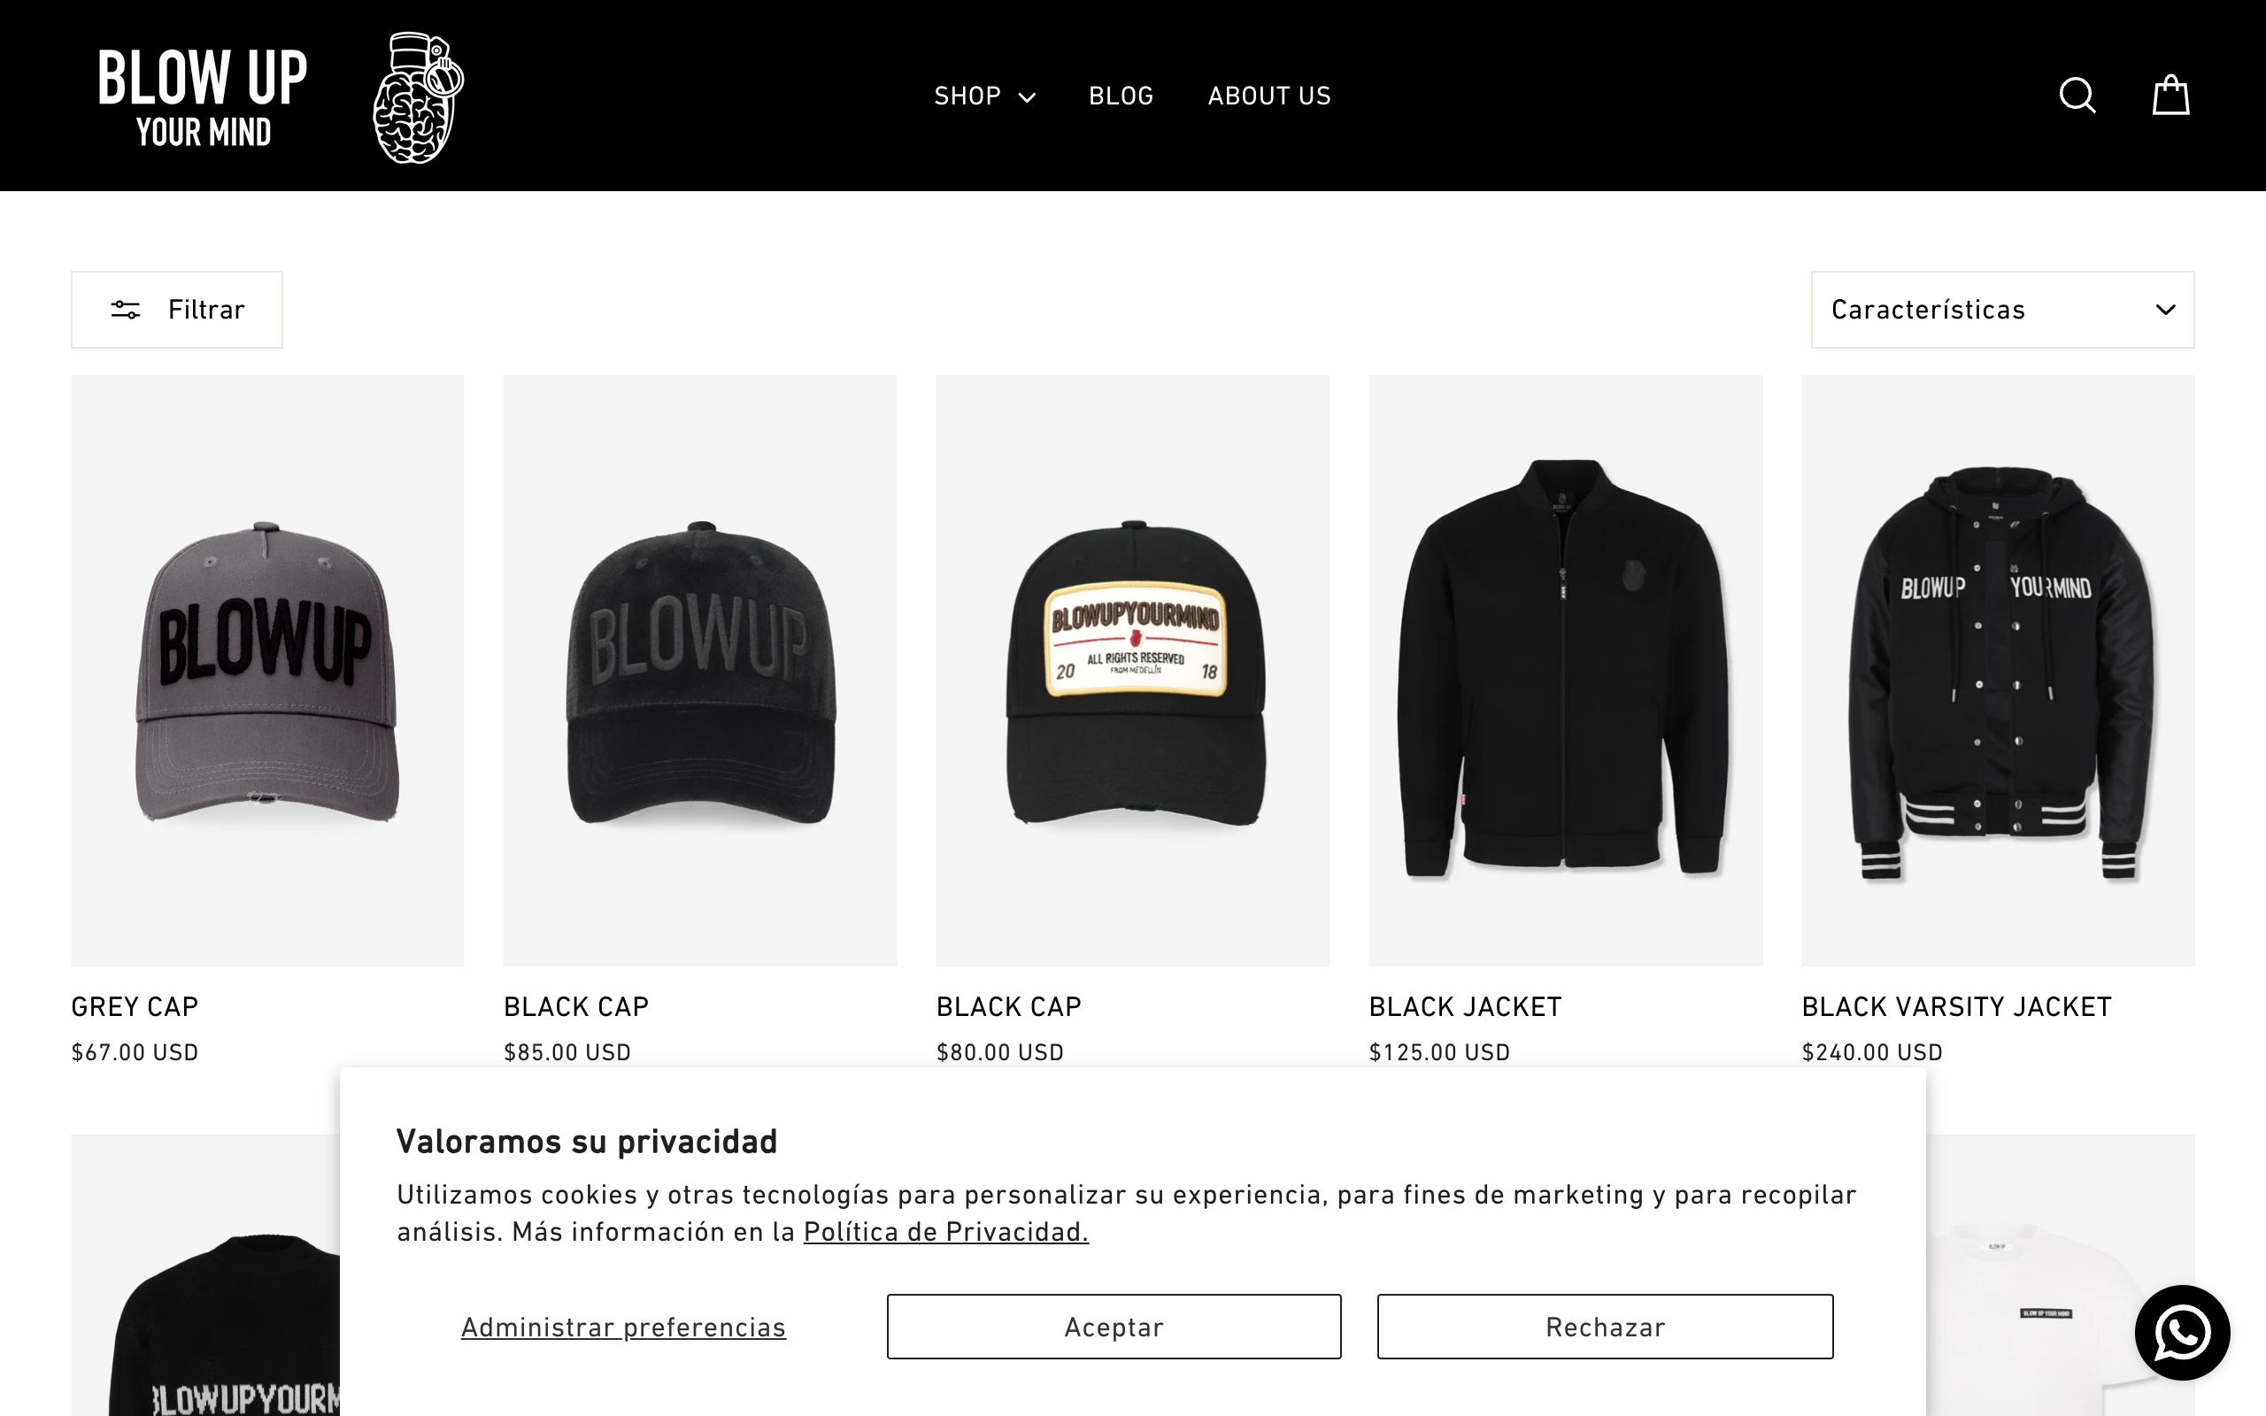Expand the SHOP menu chevron
Screen dimensions: 2266x1416
coord(1027,97)
